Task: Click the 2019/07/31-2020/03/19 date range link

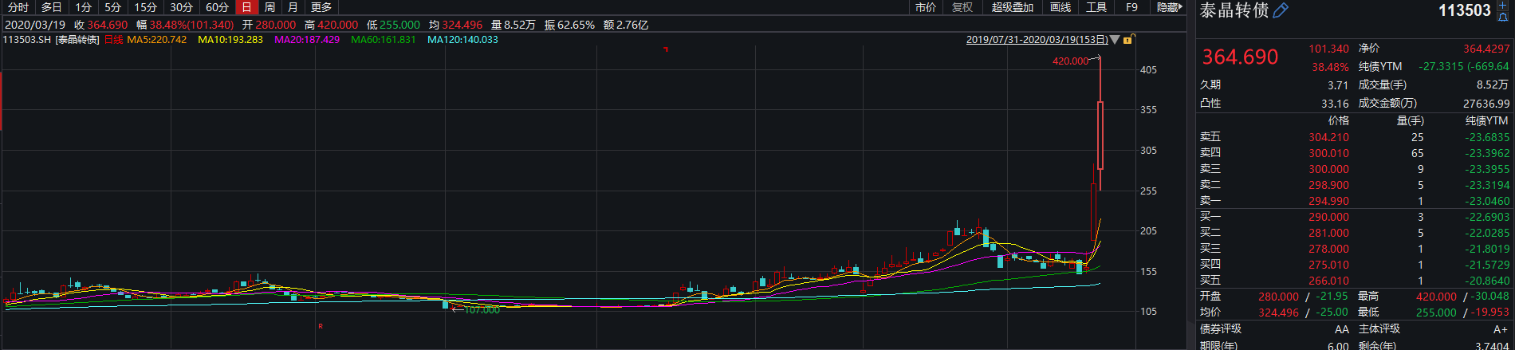Action: click(1037, 39)
